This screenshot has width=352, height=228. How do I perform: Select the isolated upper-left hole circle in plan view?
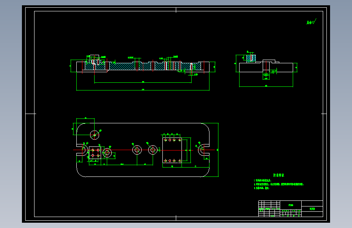click(x=95, y=135)
